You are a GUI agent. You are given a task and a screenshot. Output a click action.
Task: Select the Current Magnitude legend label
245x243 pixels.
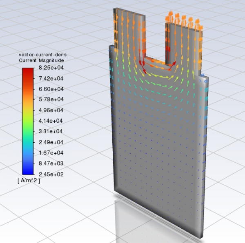[x=41, y=60]
